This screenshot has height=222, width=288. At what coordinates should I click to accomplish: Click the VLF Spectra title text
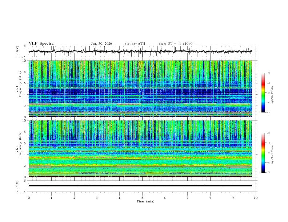click(x=41, y=44)
